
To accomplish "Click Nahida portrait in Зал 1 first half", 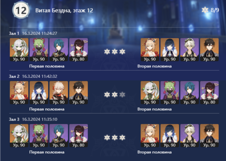I will [x=19, y=50].
